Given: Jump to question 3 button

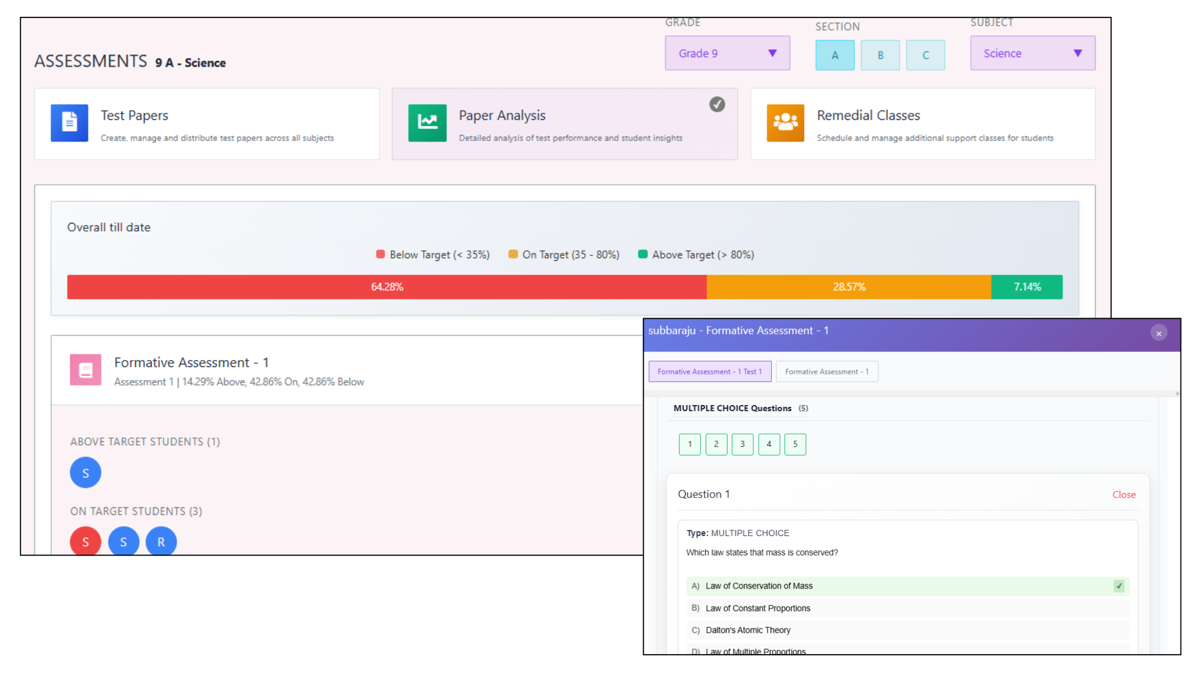Looking at the screenshot, I should pyautogui.click(x=743, y=444).
